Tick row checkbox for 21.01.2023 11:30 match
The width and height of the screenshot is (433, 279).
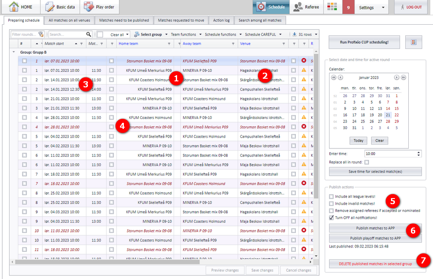24,108
